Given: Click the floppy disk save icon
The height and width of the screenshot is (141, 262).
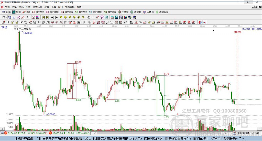Looking at the screenshot, I should point(125,17).
